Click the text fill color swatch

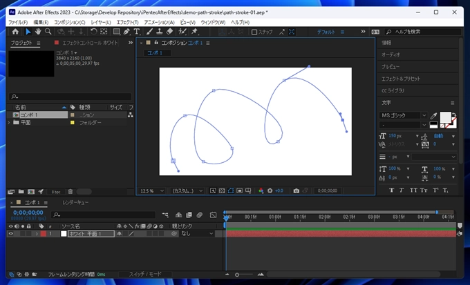pos(446,117)
